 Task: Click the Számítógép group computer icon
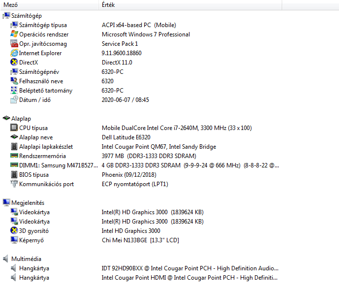pos(6,16)
